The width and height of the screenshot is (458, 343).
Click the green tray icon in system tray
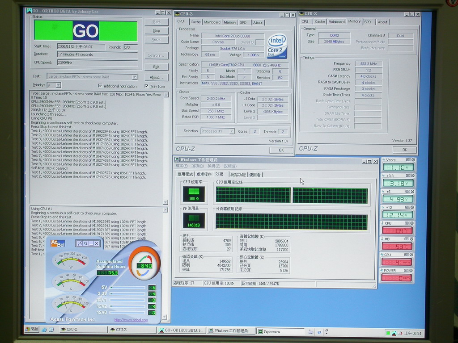click(388, 333)
